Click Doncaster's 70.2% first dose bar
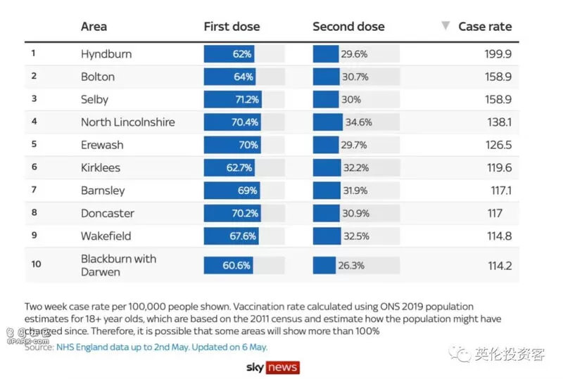Image resolution: width=563 pixels, height=379 pixels. click(x=232, y=213)
